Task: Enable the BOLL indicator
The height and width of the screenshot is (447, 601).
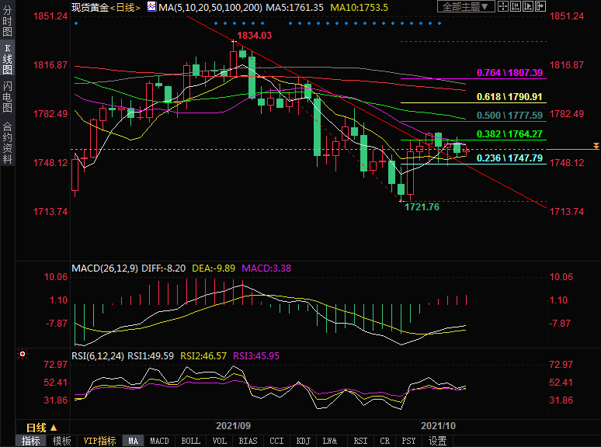Action: [x=190, y=441]
